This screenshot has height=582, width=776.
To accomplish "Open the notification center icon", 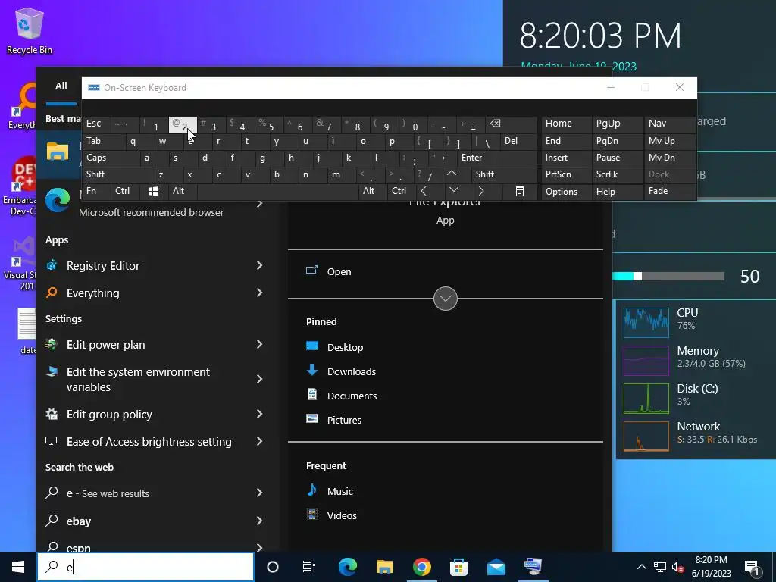I will [753, 567].
